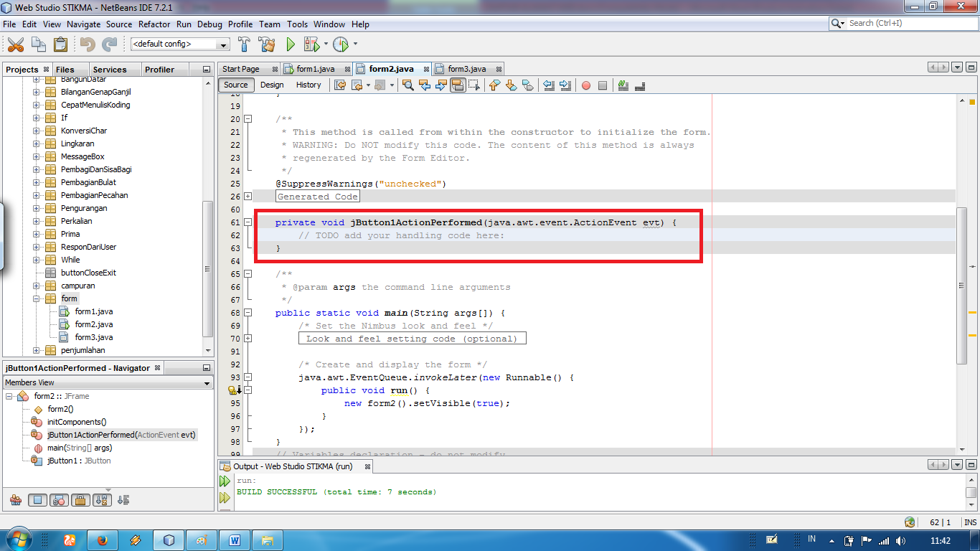
Task: Click the Source view button
Action: pos(235,85)
